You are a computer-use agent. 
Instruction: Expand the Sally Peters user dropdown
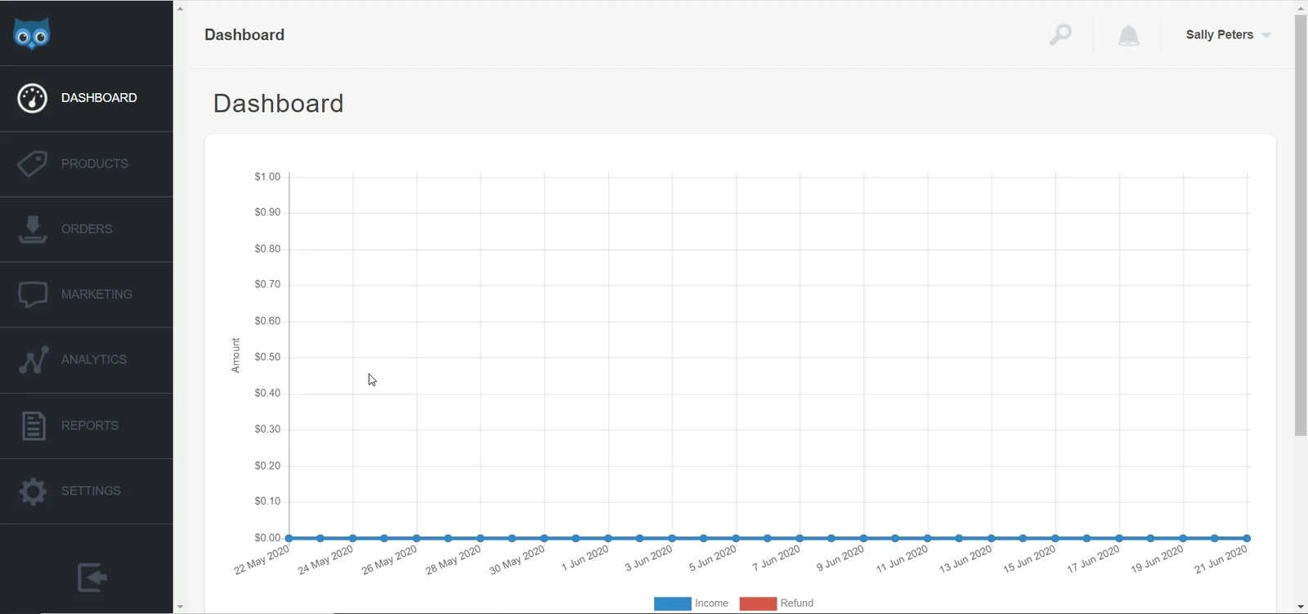(x=1228, y=35)
